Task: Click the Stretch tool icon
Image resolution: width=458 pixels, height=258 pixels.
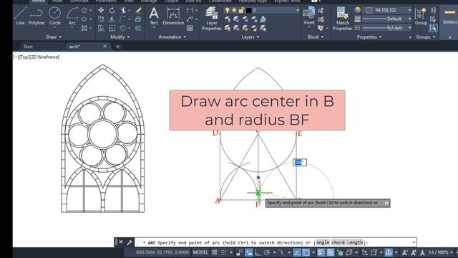Action: pyautogui.click(x=101, y=29)
